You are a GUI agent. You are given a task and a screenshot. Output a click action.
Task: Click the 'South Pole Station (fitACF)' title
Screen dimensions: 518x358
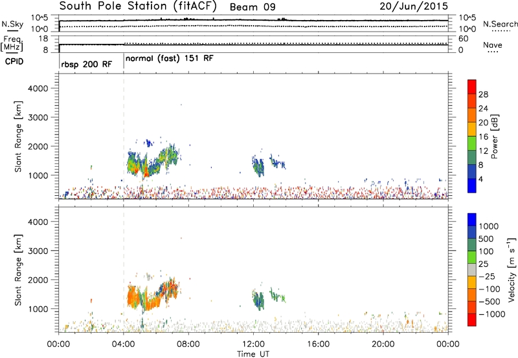click(138, 6)
